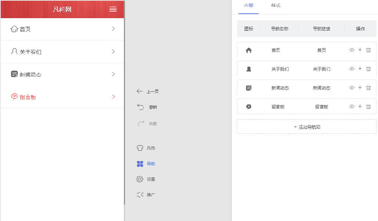Click the red 凡科网 header banner

(x=62, y=9)
